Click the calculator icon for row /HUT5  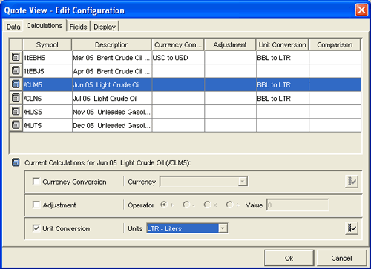16,125
